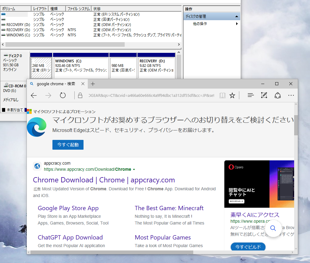Click the browser vertical scrollbar thumb

click(296, 125)
